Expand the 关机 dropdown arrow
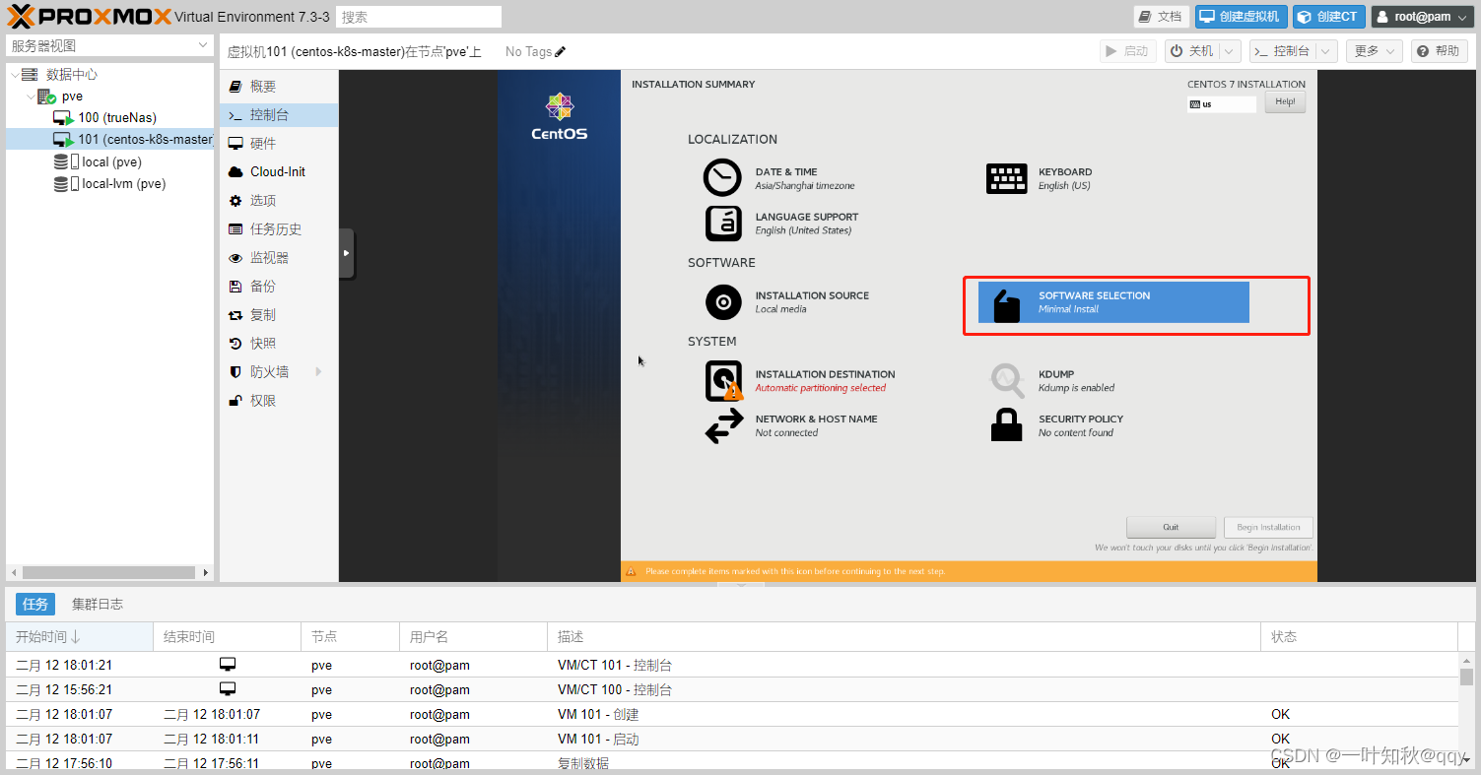The height and width of the screenshot is (775, 1481). pos(1230,51)
